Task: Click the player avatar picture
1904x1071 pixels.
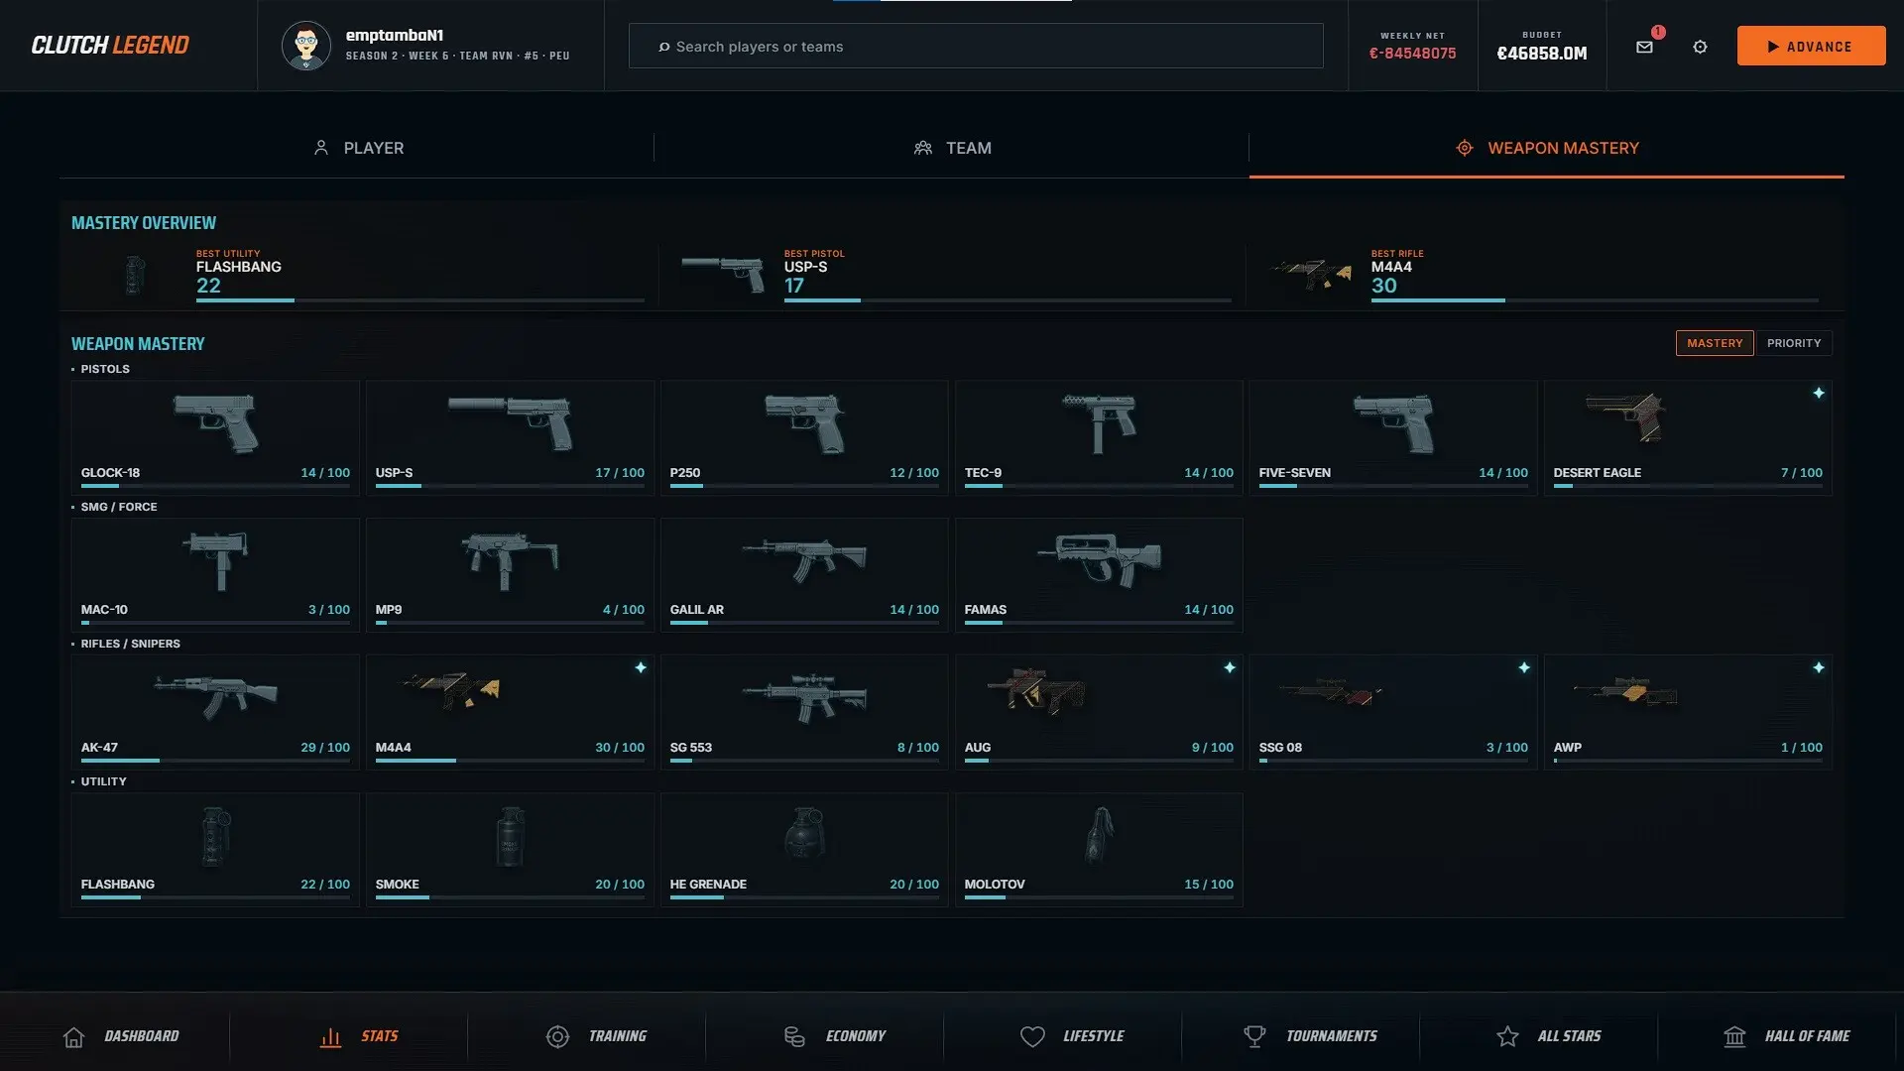Action: click(305, 46)
